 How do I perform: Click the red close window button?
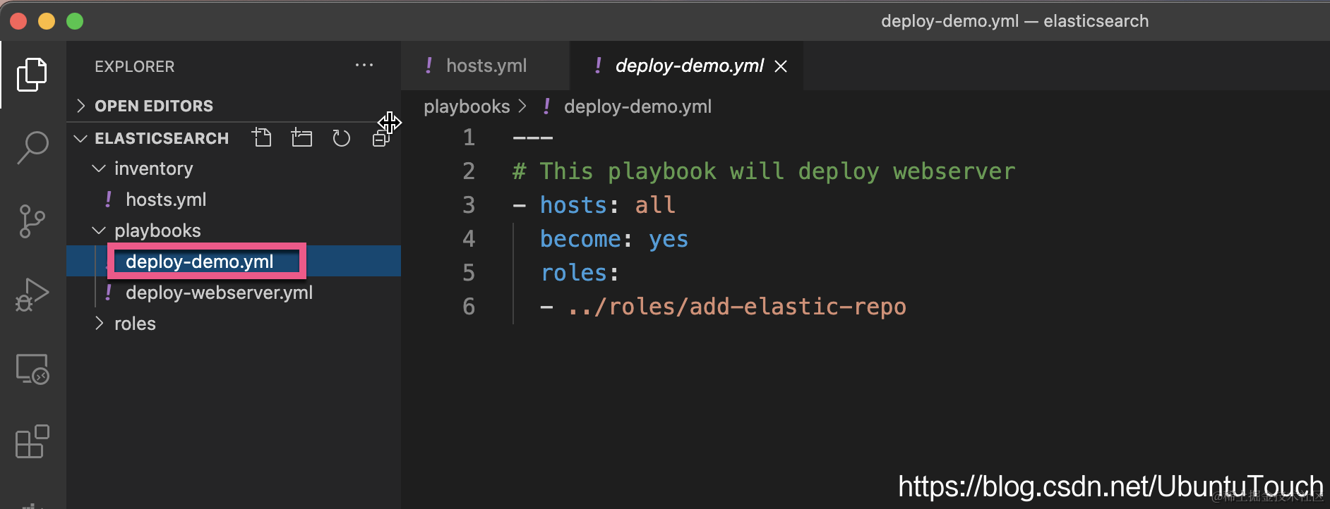pyautogui.click(x=18, y=21)
